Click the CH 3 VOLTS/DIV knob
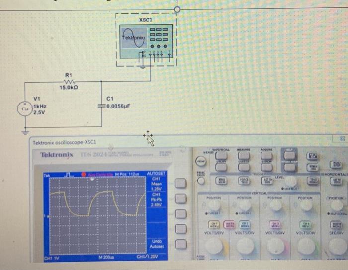The height and width of the screenshot is (270, 348). tap(275, 246)
